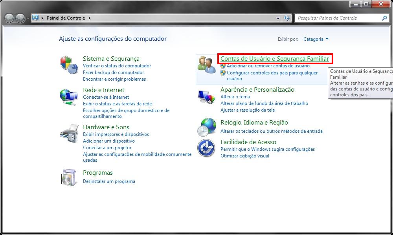Viewport: 393px width, 235px height.
Task: Click the Painel de Controle breadcrumb
Action: [x=66, y=18]
